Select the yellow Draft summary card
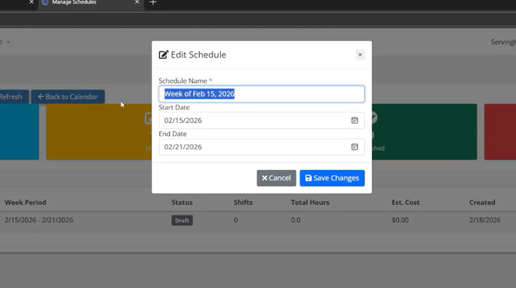This screenshot has height=288, width=516. pos(97,132)
